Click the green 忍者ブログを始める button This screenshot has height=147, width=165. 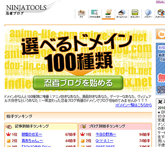(x=78, y=83)
